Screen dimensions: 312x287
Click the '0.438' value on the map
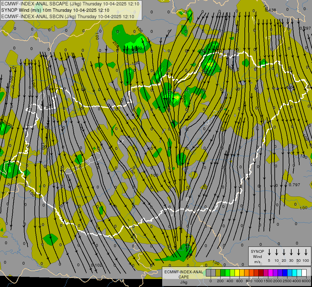[x=271, y=10]
